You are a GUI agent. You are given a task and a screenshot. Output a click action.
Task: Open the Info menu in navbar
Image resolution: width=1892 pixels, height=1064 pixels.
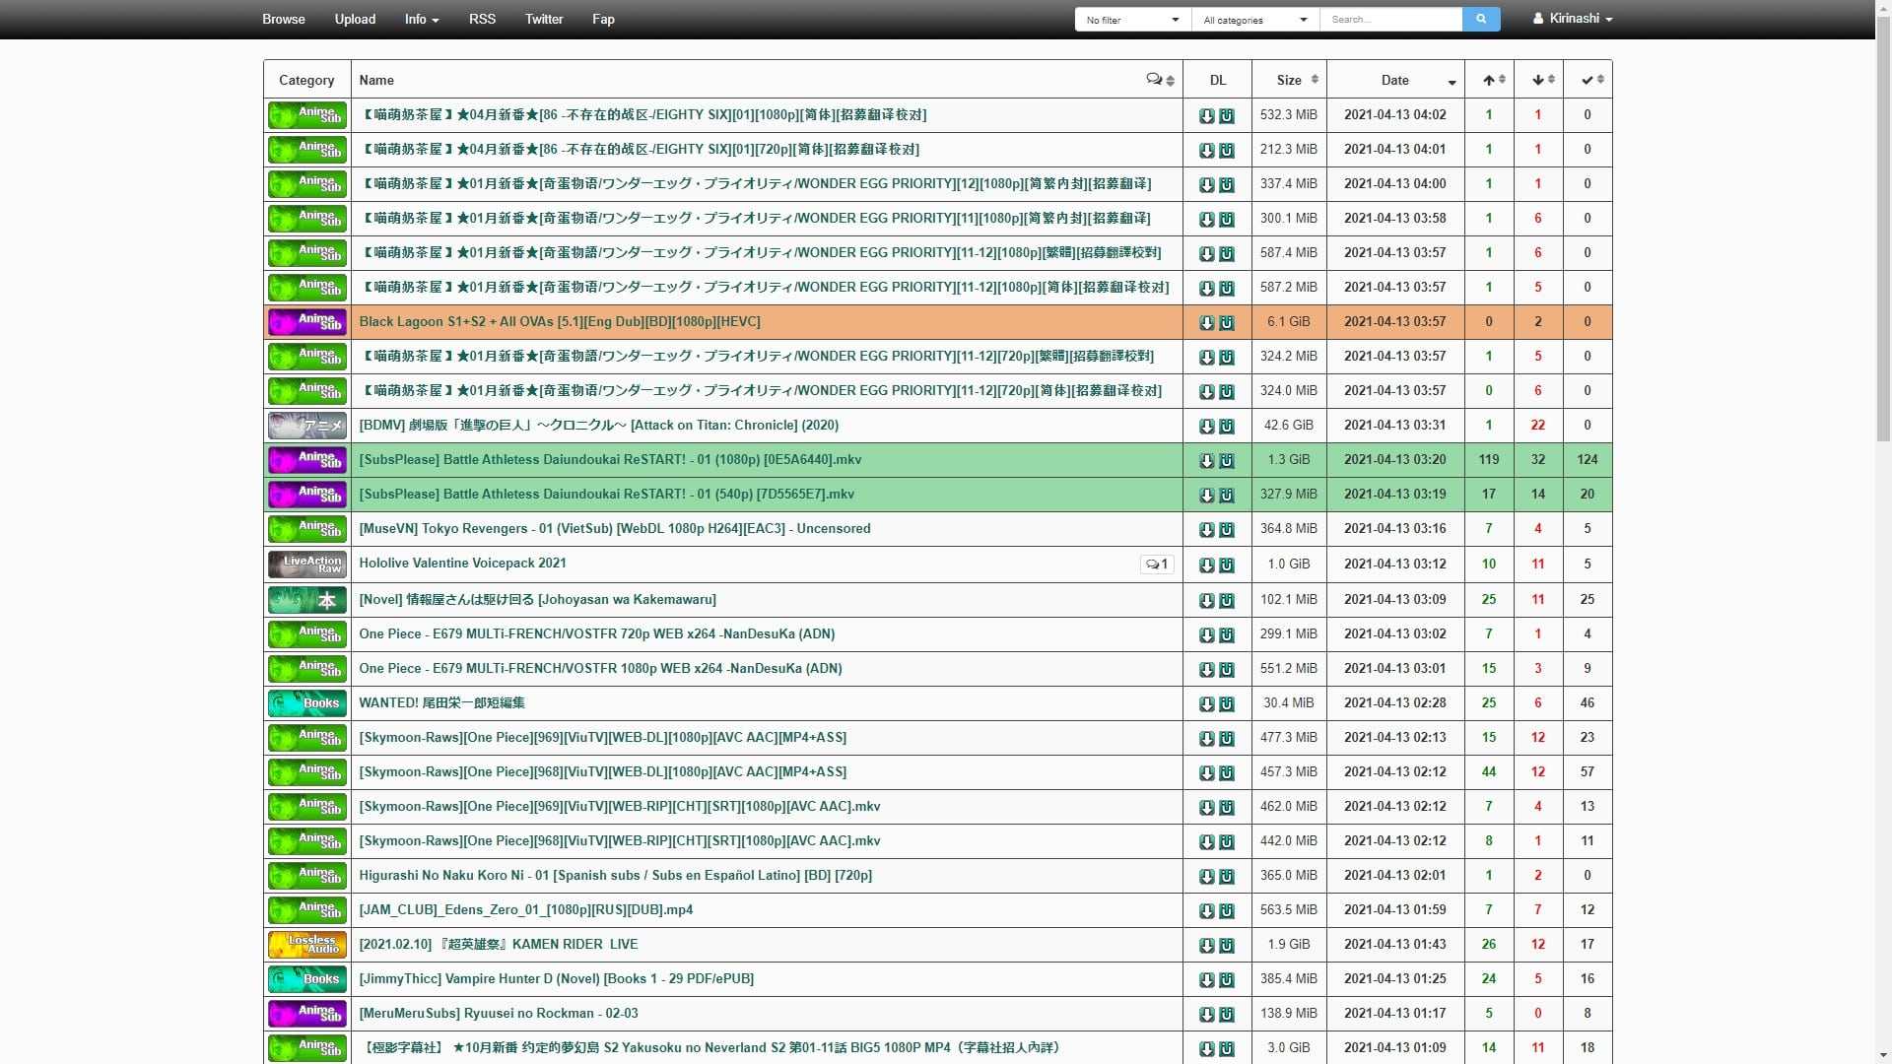(x=421, y=19)
